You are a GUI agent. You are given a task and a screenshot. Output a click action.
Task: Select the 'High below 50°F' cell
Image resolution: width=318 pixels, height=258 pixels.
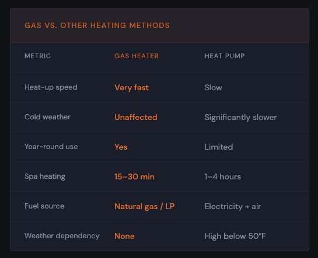pos(235,236)
